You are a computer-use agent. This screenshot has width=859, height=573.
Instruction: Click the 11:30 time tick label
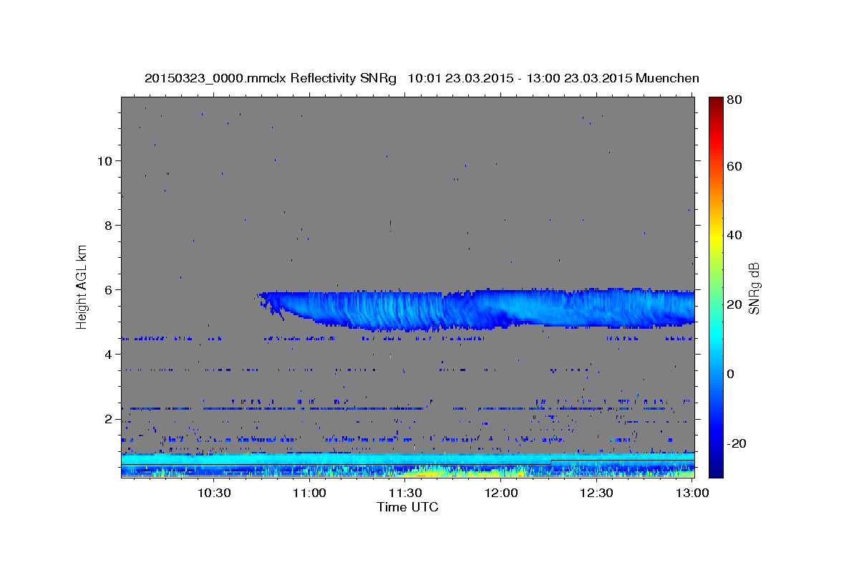(x=405, y=493)
